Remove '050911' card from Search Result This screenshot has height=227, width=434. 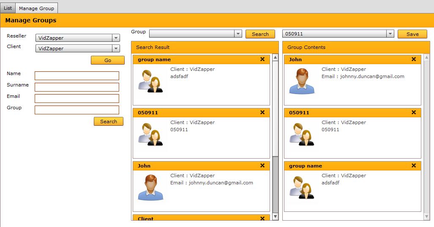(262, 112)
